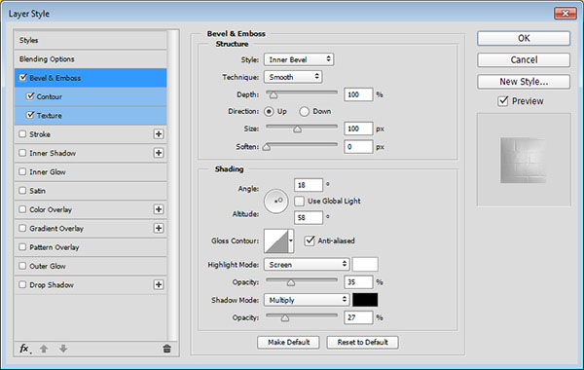584x370 pixels.
Task: Toggle the Anti-aliased checkbox
Action: (310, 240)
